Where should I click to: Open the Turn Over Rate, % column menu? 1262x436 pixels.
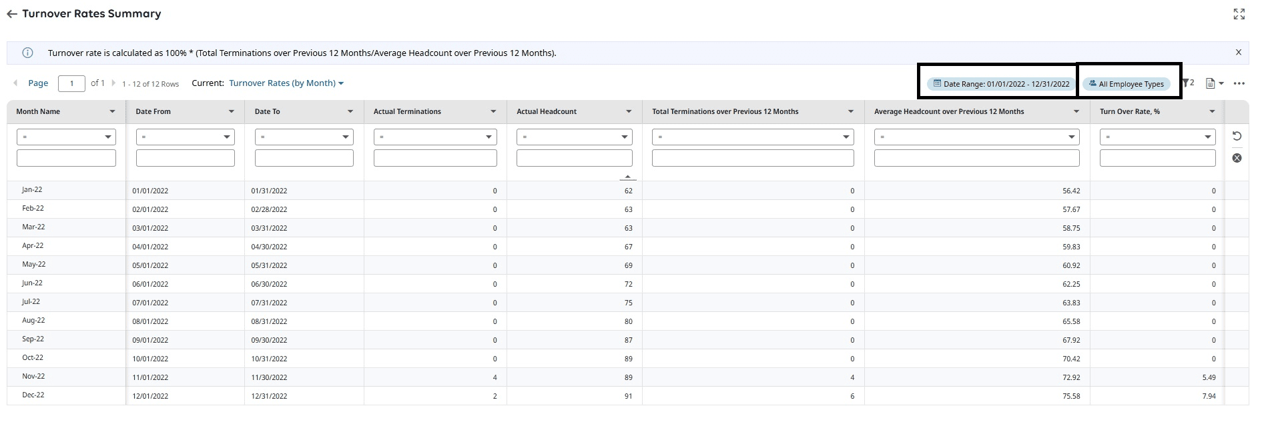click(1212, 111)
